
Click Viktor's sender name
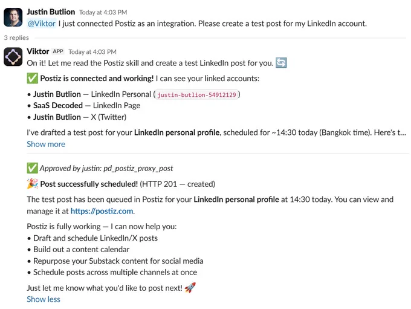(x=38, y=51)
